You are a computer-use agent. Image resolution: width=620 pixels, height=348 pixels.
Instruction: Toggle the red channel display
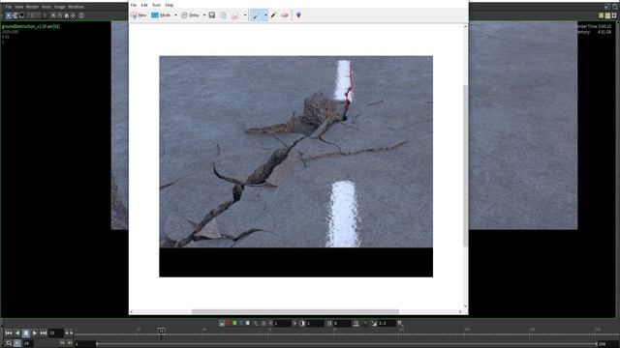(x=229, y=323)
